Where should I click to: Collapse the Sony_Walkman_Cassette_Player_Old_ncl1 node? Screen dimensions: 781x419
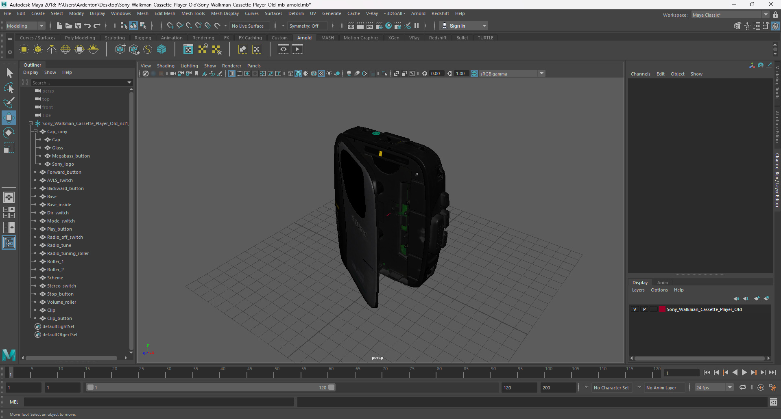tap(31, 123)
